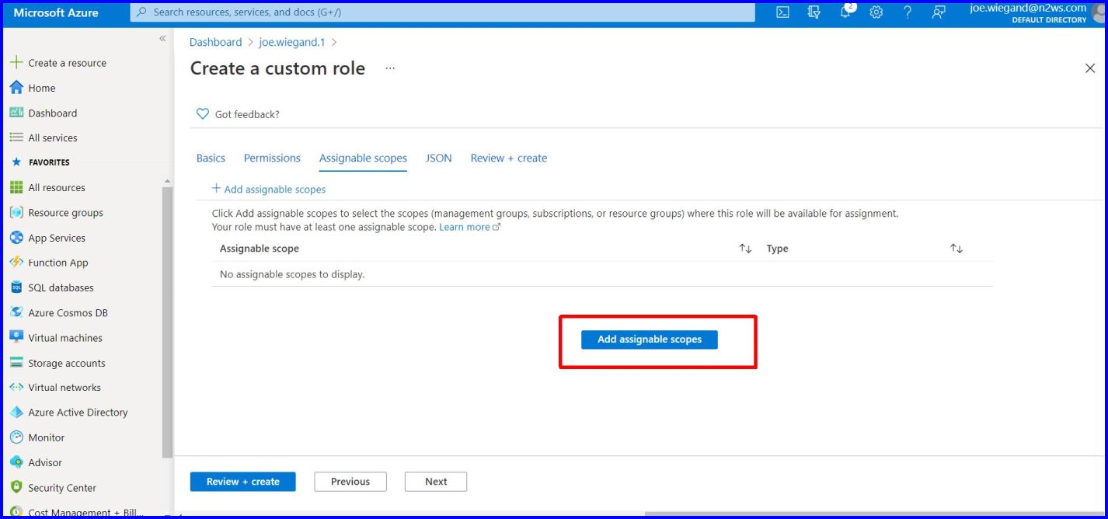The image size is (1108, 519).
Task: Click the Monitor icon in sidebar
Action: pyautogui.click(x=16, y=437)
